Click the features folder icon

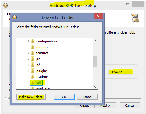pos(32,53)
